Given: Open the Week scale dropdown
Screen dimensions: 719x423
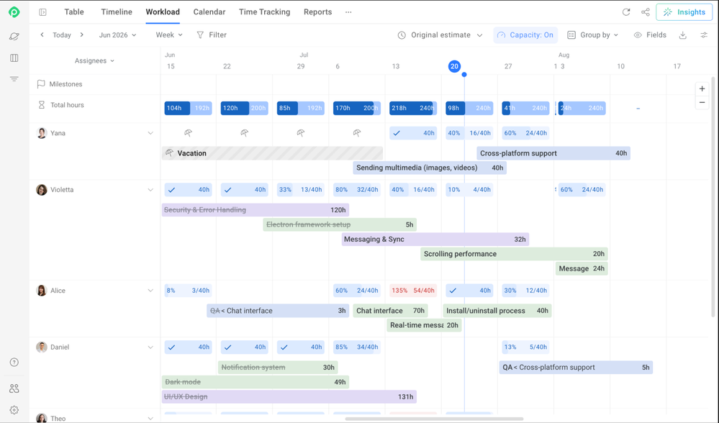Looking at the screenshot, I should (x=169, y=35).
